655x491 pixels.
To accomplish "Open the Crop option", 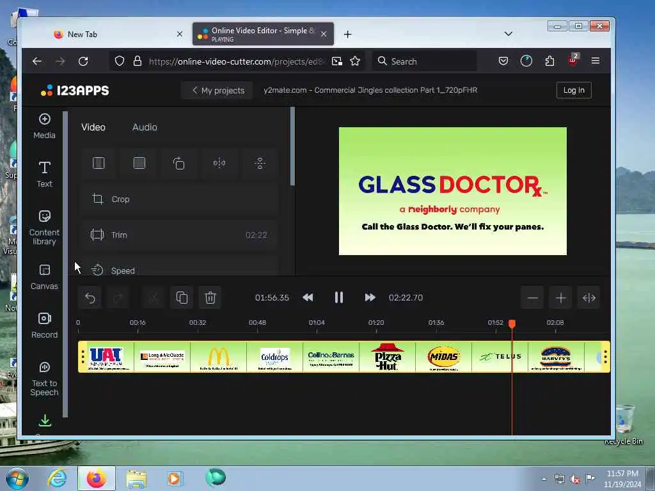I will coord(180,199).
